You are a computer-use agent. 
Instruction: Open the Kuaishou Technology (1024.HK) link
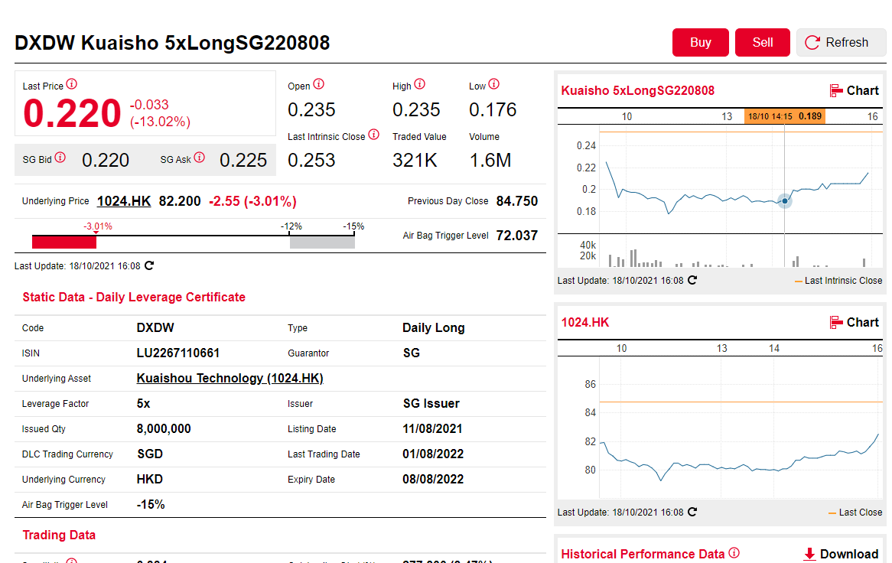230,378
